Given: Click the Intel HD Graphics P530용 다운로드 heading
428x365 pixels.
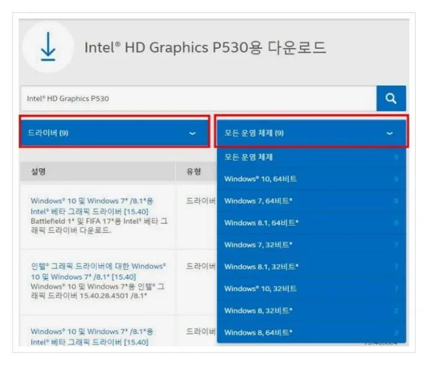Looking at the screenshot, I should (x=205, y=48).
